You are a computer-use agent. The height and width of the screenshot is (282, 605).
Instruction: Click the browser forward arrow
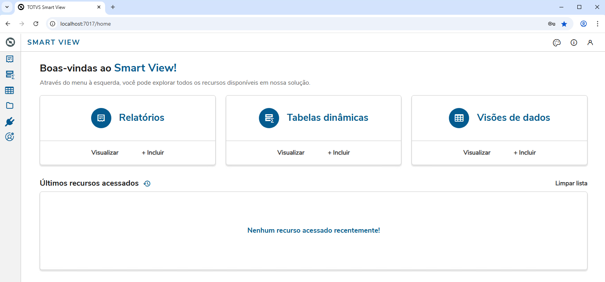22,24
